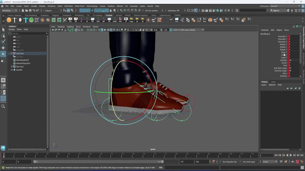Click the search magnifier in left sidebar
The width and height of the screenshot is (305, 171).
tap(3, 106)
